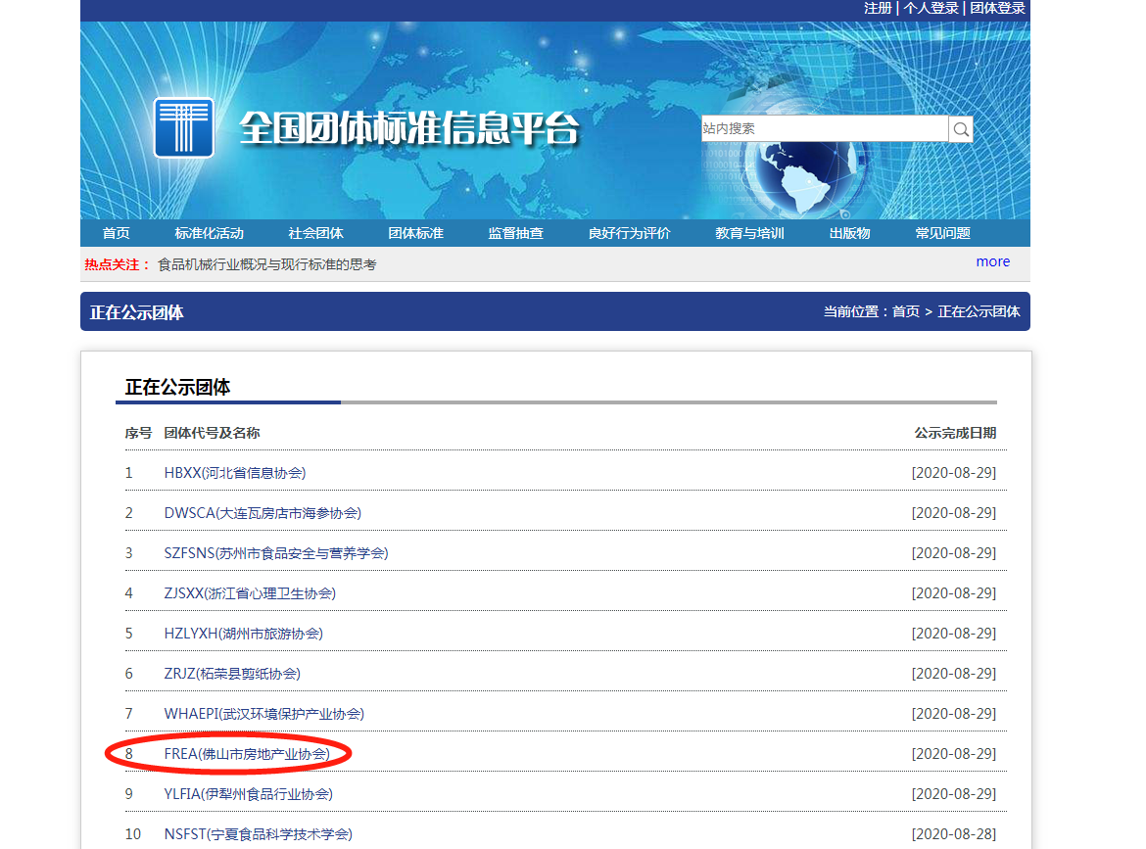Select 出版物 in navigation bar
Screen dimensions: 1146x849
[849, 233]
